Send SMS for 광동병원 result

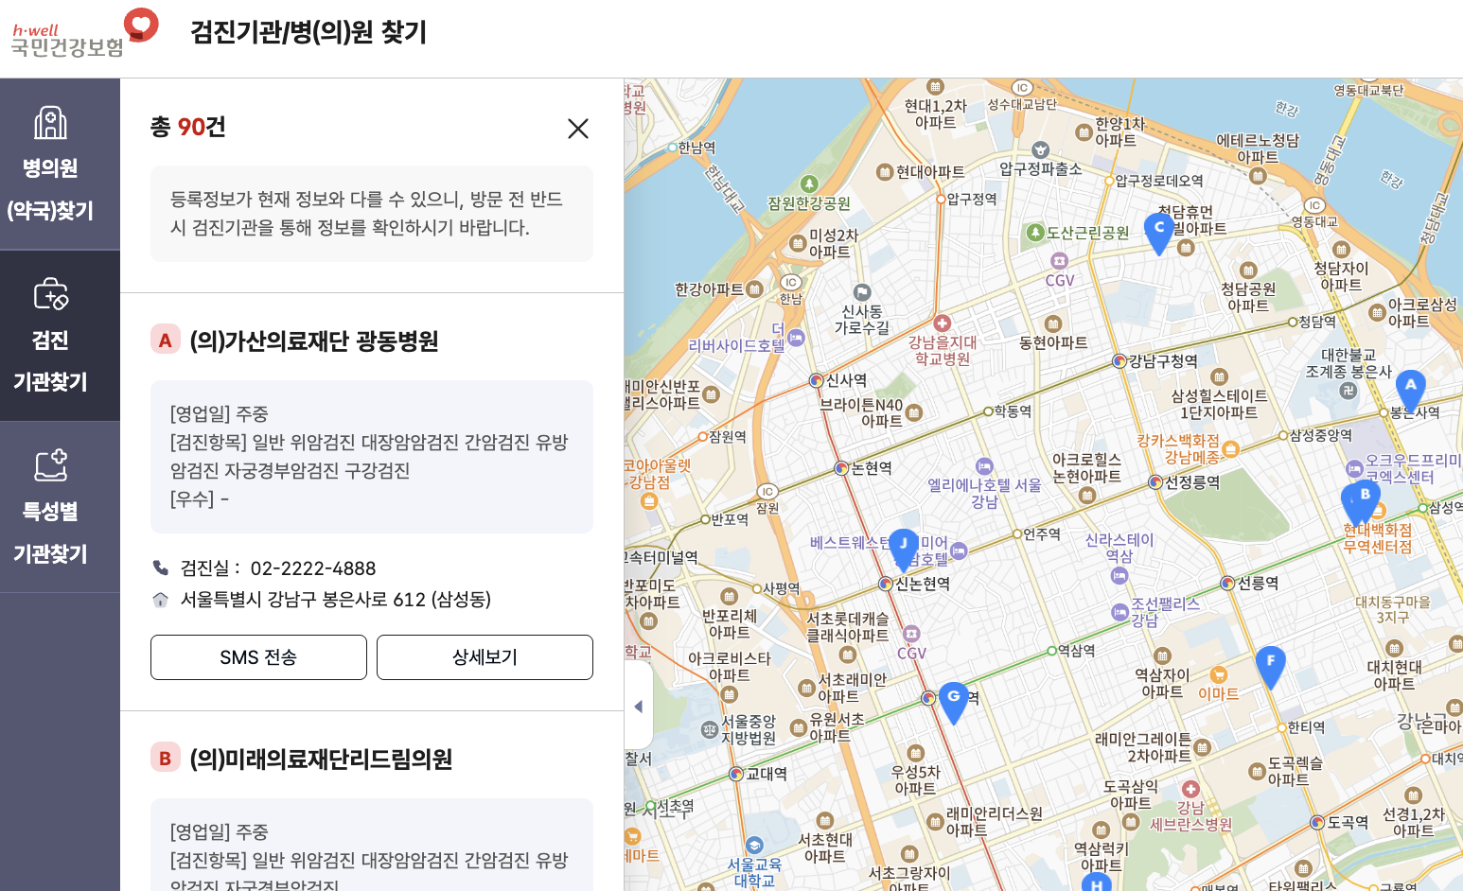(258, 657)
